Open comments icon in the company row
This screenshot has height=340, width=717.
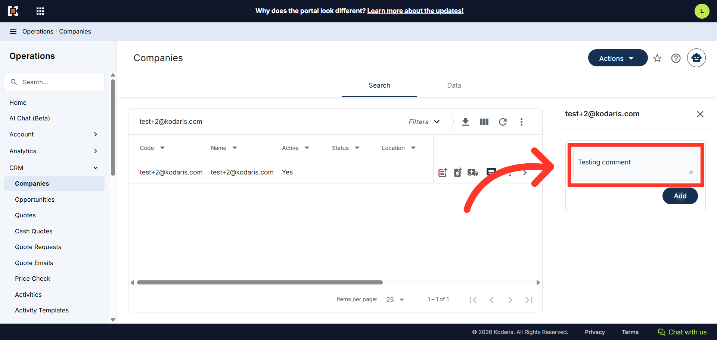(491, 172)
